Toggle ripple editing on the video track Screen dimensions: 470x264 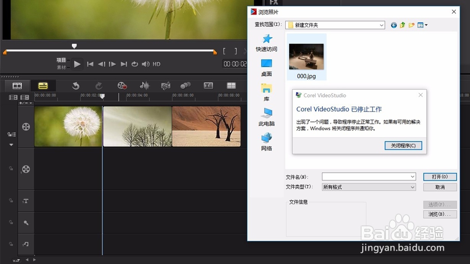click(11, 134)
